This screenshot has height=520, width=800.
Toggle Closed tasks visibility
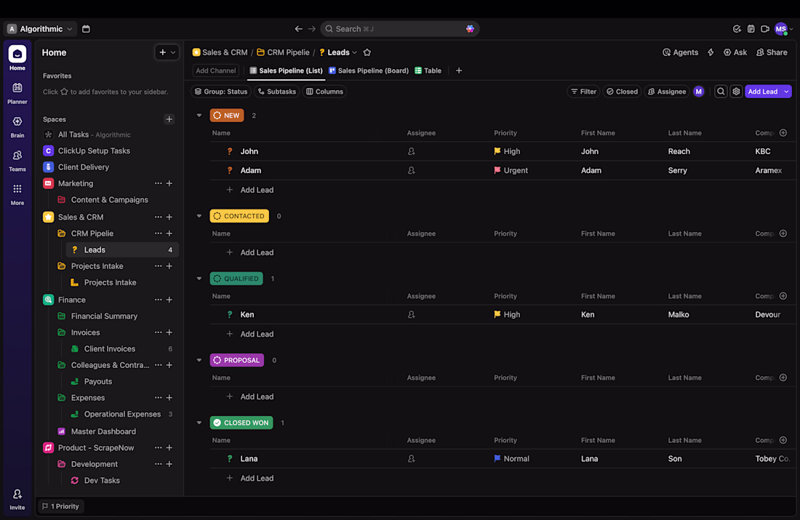[x=622, y=92]
